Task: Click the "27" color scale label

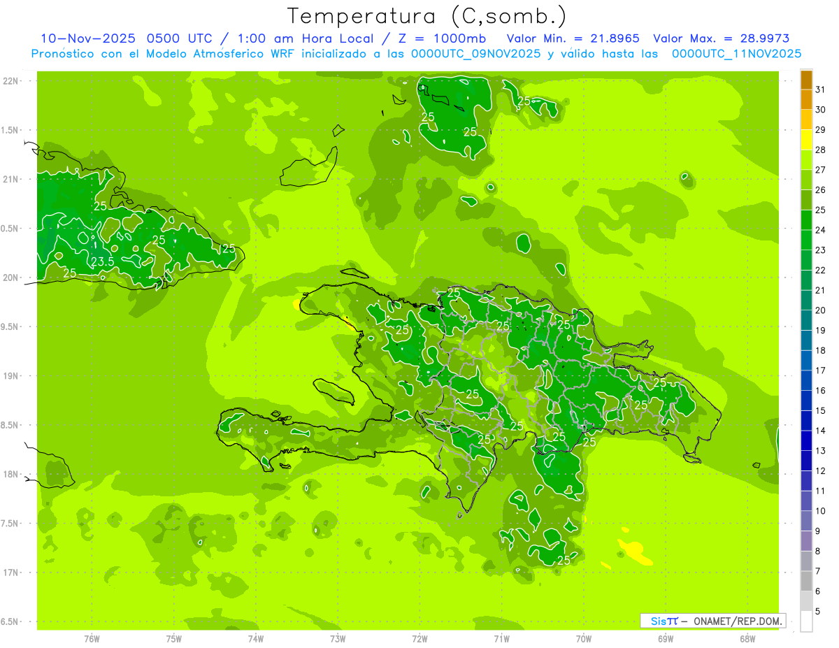Action: (821, 170)
